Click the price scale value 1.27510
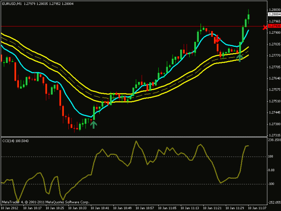 [275, 101]
